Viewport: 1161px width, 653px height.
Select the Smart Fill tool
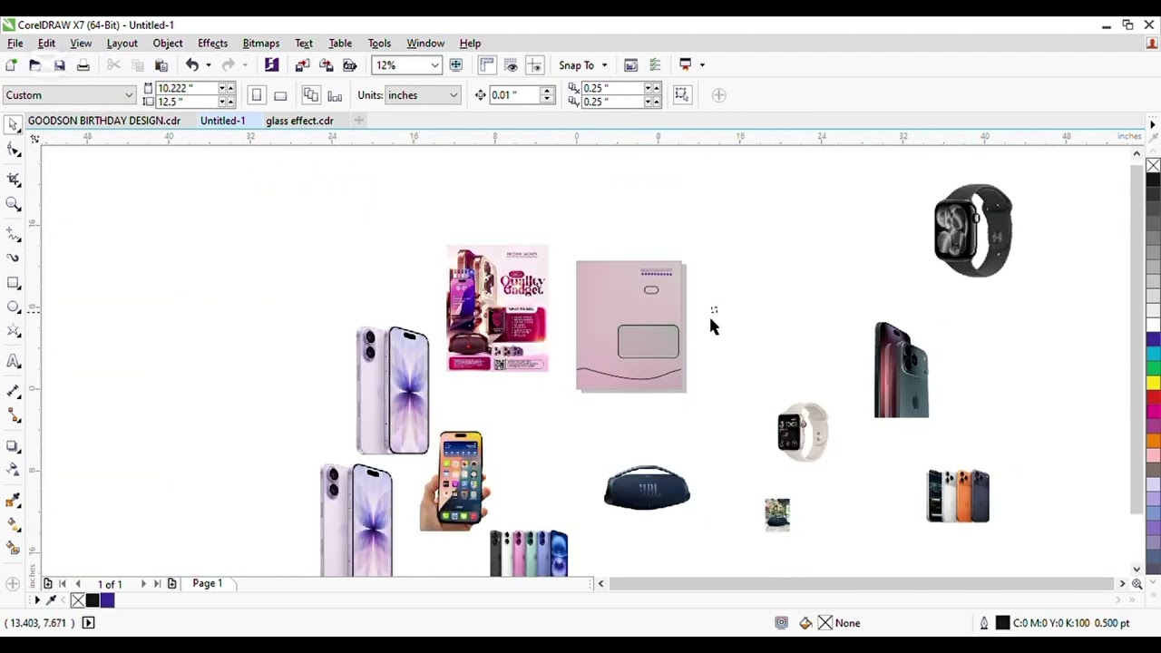pos(13,548)
